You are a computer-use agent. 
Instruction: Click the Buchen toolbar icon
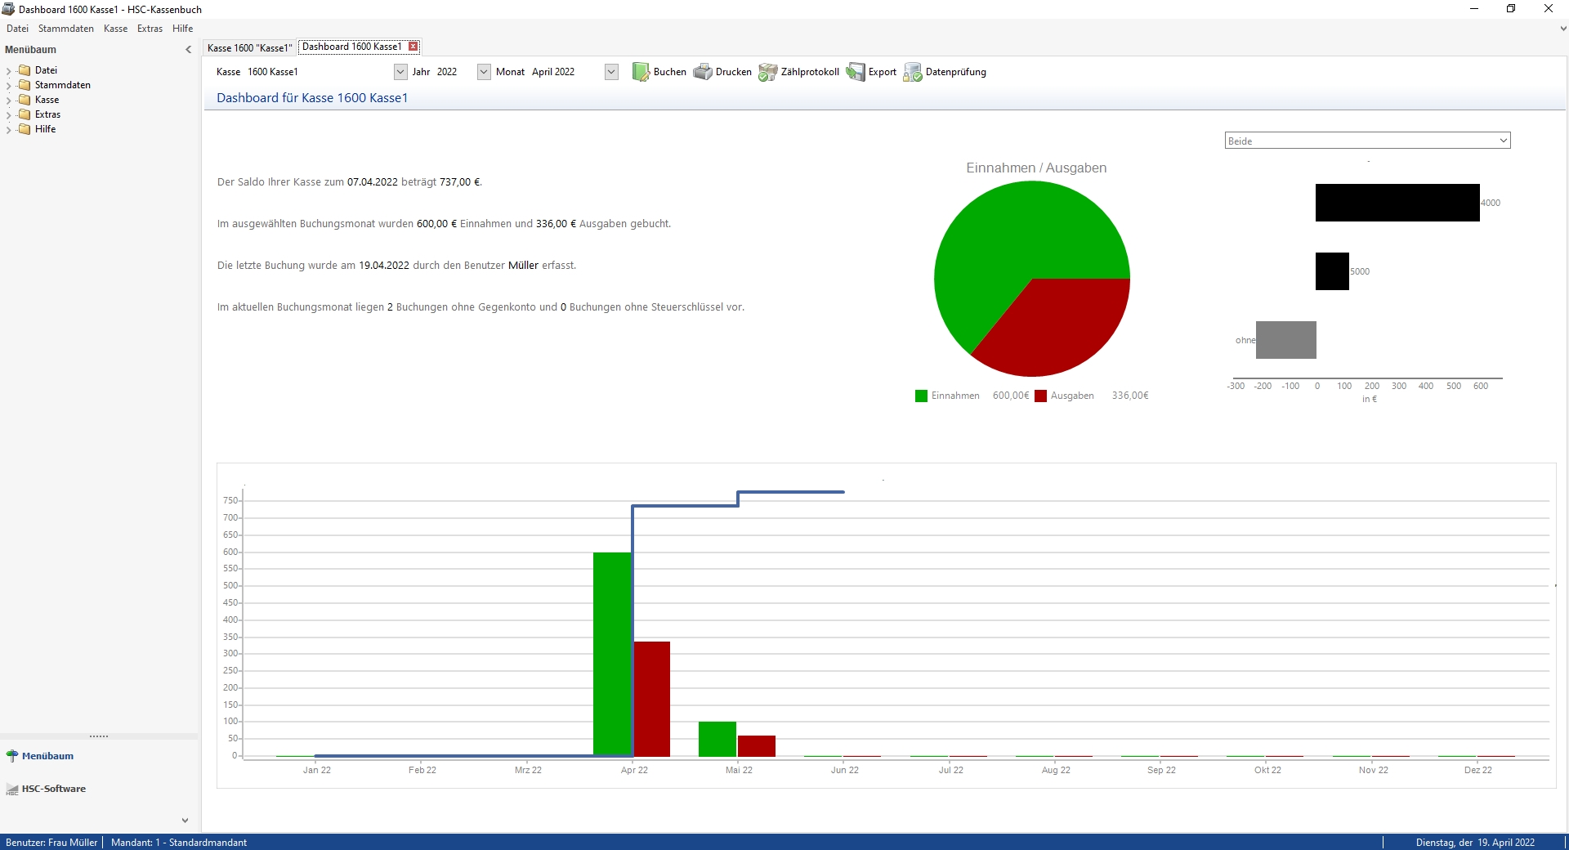641,72
